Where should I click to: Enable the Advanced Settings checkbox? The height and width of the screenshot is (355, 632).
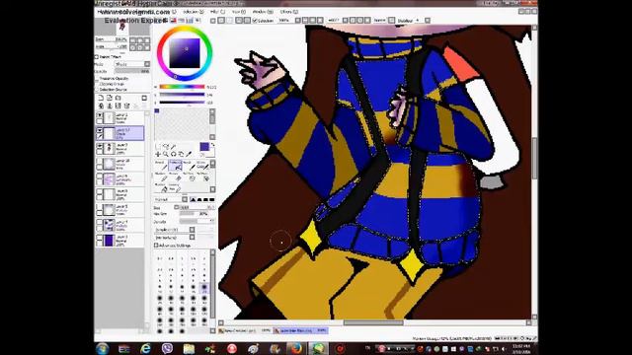coord(156,246)
